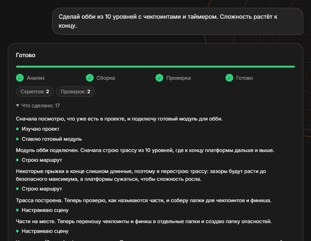This screenshot has width=311, height=241.
Task: Click the paragraph starting 'Части на месте'
Action: 144,221
